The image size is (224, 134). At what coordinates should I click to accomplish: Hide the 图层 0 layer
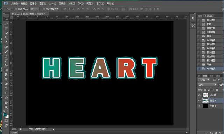tap(199, 106)
